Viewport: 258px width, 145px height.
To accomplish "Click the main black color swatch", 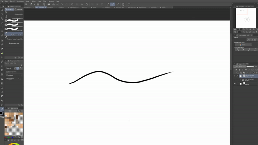I will 1,113.
